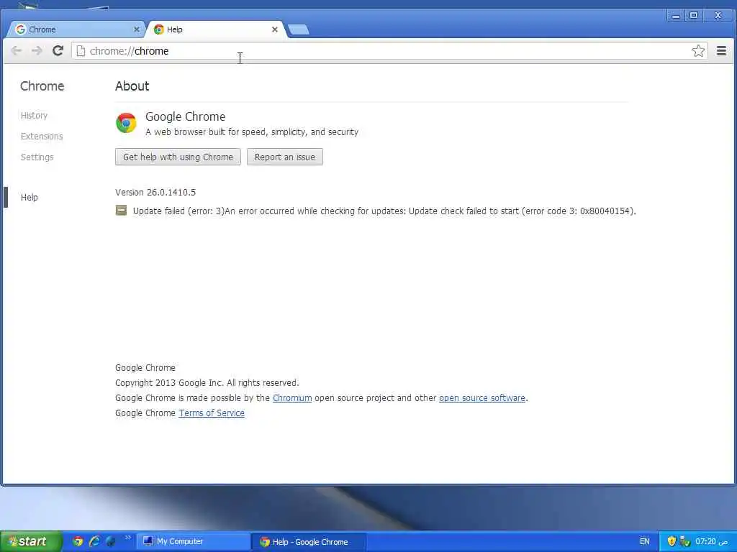Open the open source software link
Viewport: 737px width, 552px height.
coord(481,398)
